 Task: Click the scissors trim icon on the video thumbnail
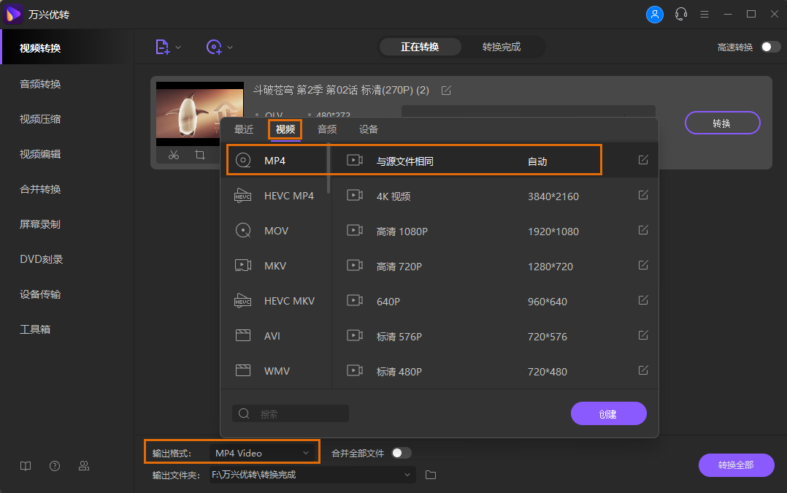pyautogui.click(x=174, y=155)
